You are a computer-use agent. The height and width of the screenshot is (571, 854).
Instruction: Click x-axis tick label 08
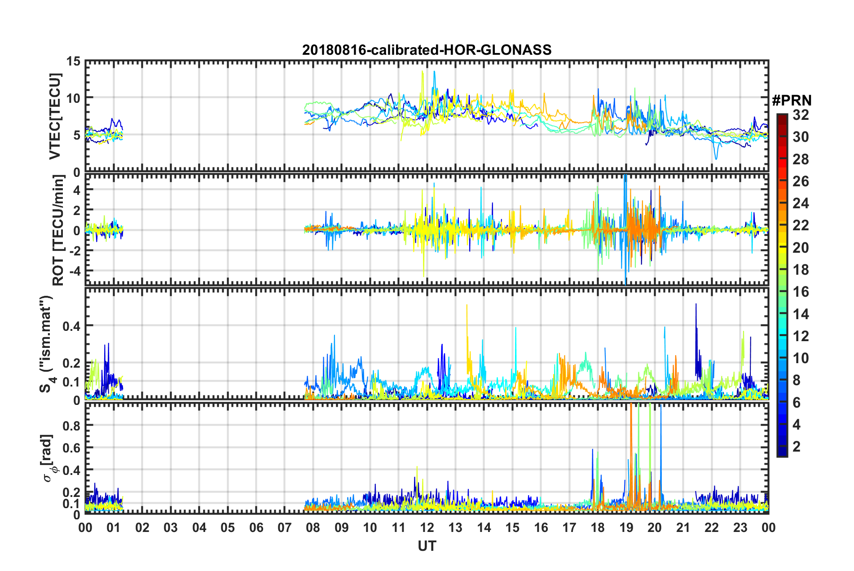pos(313,527)
